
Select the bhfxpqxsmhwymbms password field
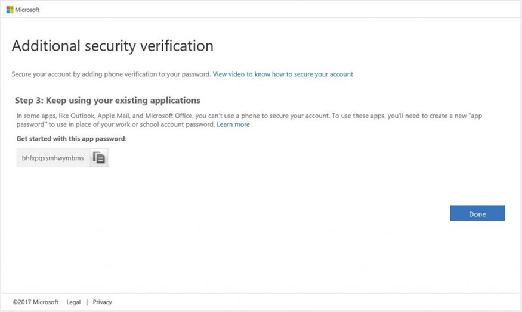[53, 158]
